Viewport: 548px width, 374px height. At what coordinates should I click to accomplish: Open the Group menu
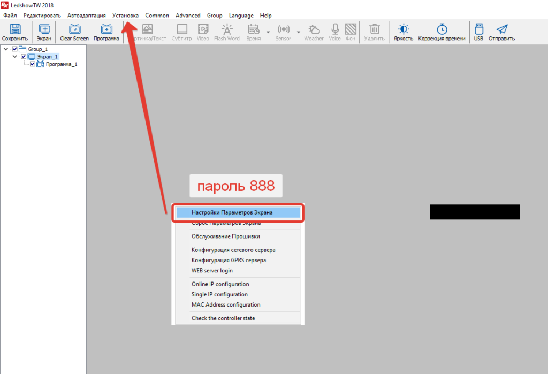coord(215,16)
